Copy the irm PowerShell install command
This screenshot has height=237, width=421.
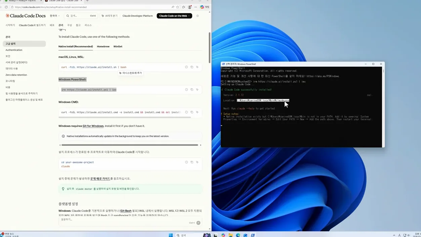(192, 90)
